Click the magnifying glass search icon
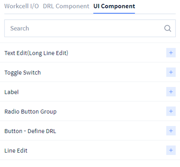180x167 pixels. [x=167, y=28]
